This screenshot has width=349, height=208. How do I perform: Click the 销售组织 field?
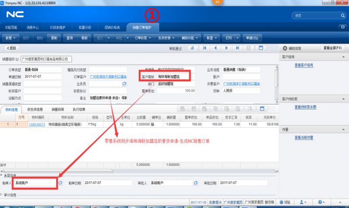pos(46,59)
